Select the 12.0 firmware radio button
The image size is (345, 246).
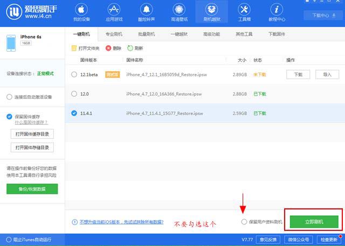point(74,94)
